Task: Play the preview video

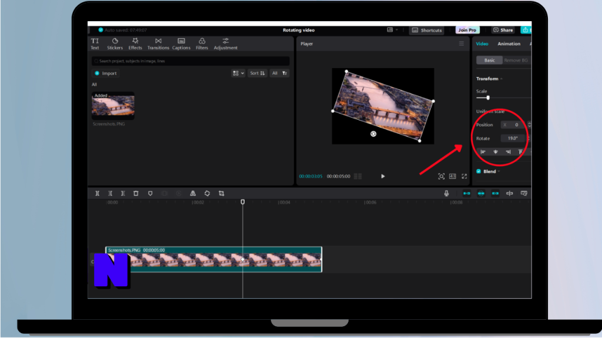Action: [383, 176]
